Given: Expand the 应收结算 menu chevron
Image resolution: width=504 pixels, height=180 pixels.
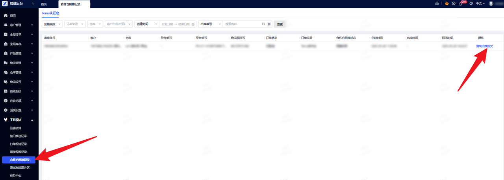Looking at the screenshot, I should tap(32, 101).
